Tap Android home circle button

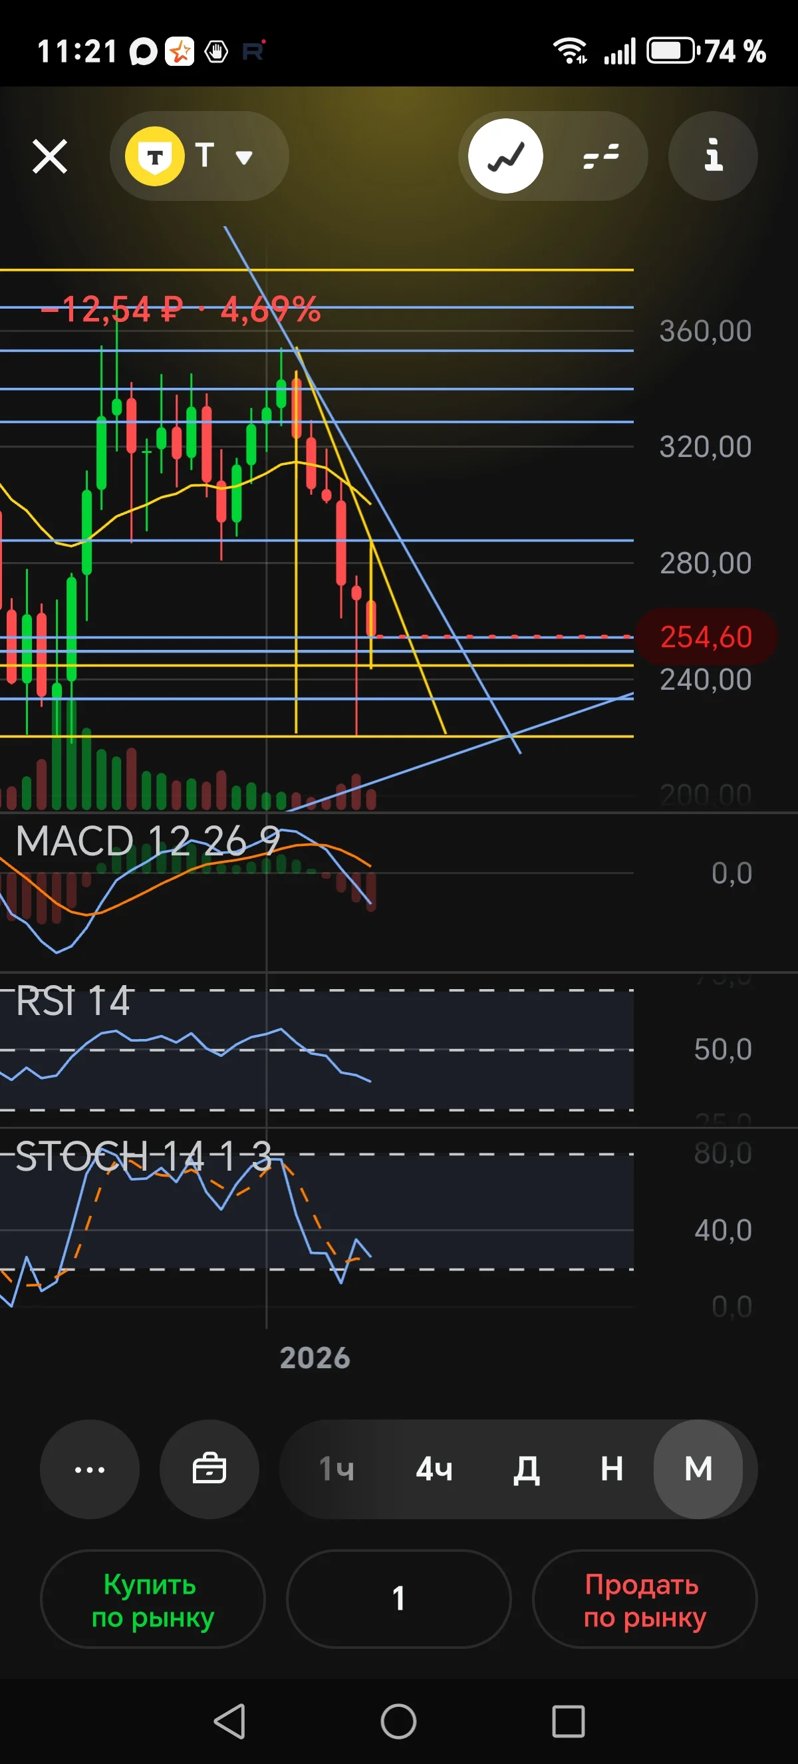point(398,1721)
